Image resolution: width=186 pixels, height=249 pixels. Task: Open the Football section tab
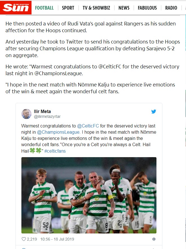[x=44, y=8]
